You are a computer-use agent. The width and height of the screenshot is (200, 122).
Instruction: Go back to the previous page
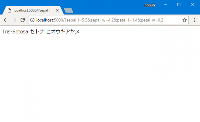point(6,20)
